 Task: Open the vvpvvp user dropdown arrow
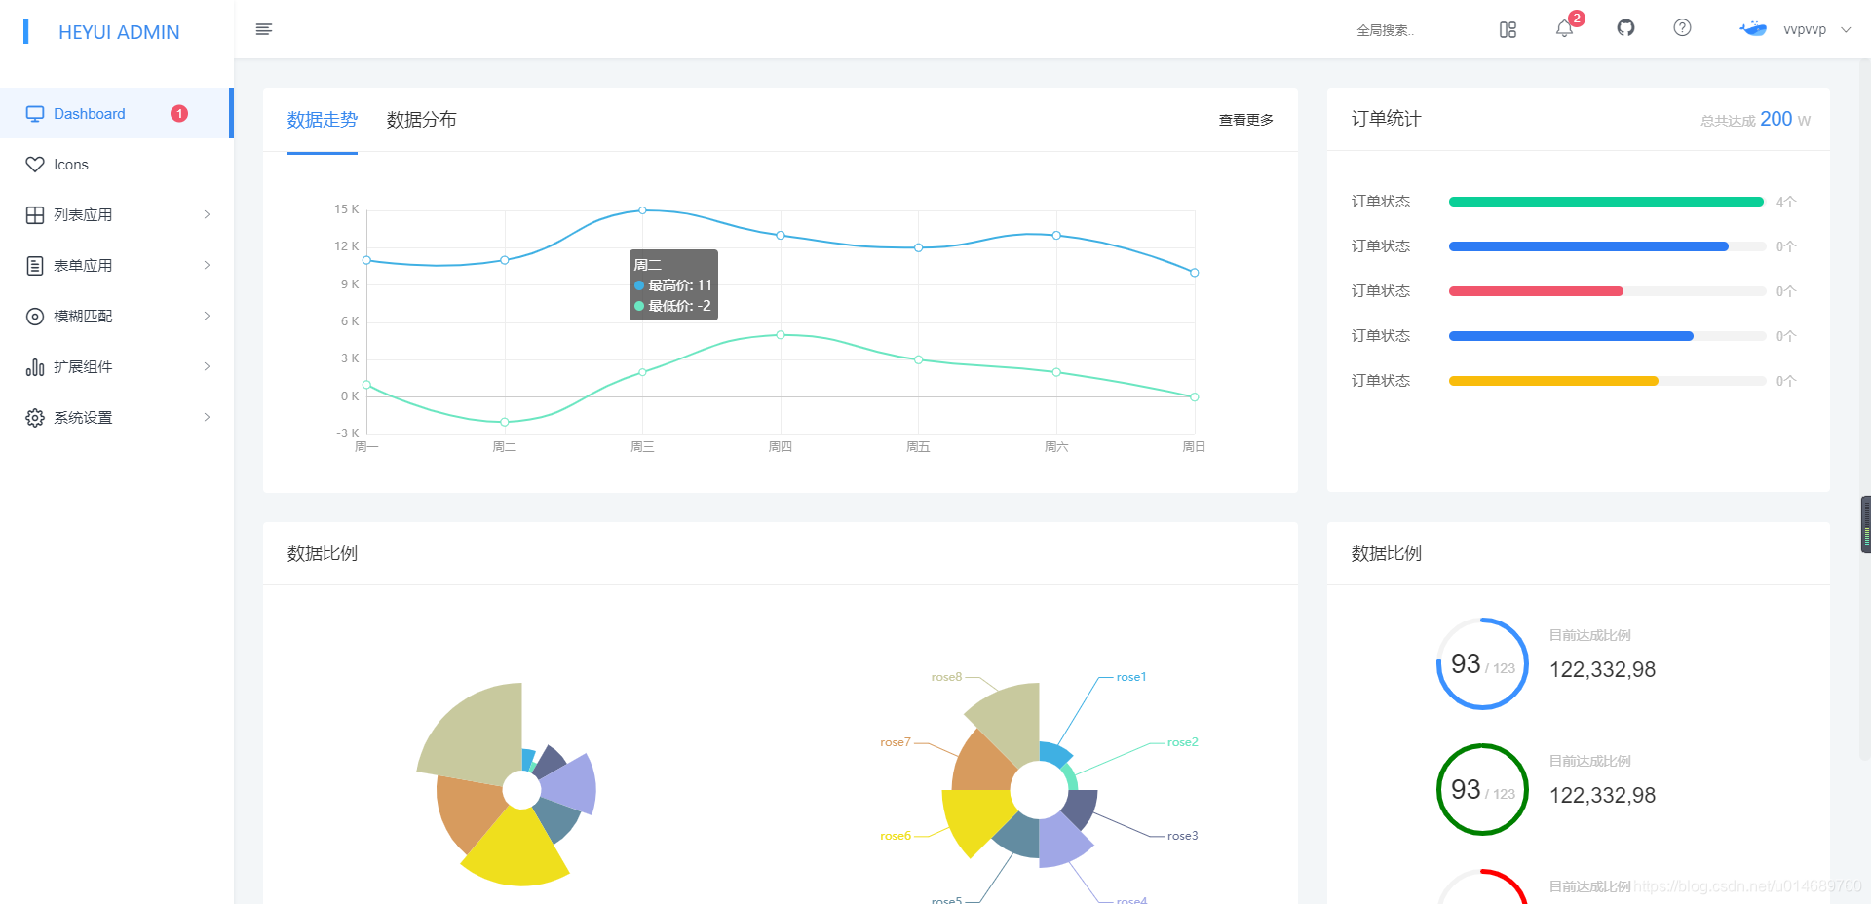click(1846, 29)
